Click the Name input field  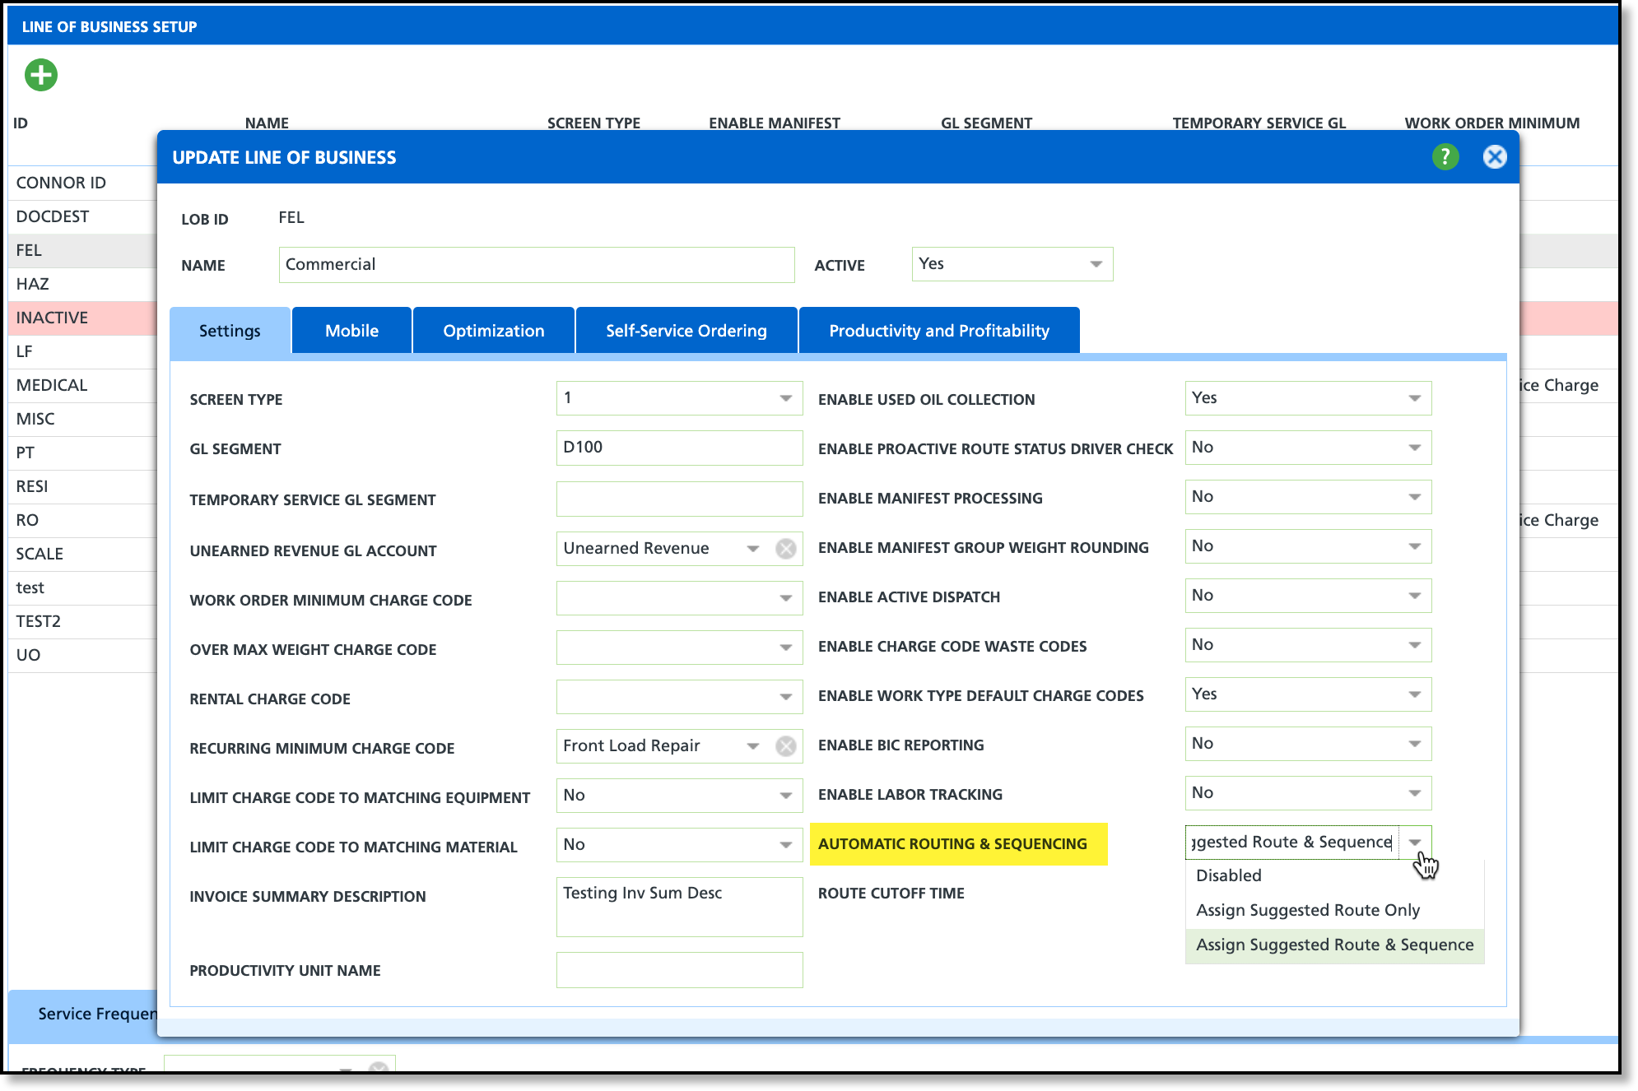tap(536, 265)
